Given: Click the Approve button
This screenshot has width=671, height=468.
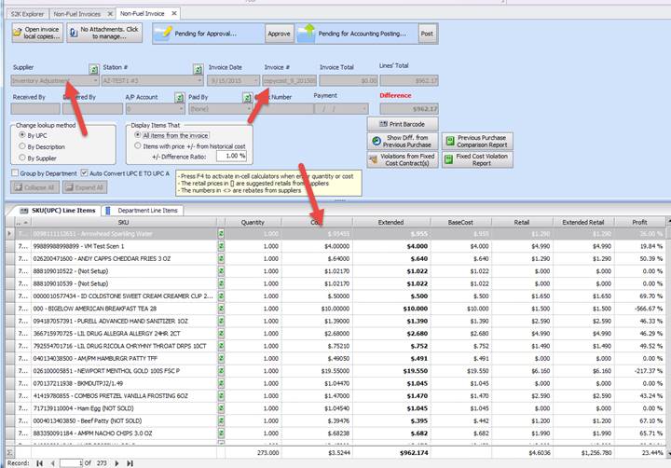Looking at the screenshot, I should coord(279,34).
